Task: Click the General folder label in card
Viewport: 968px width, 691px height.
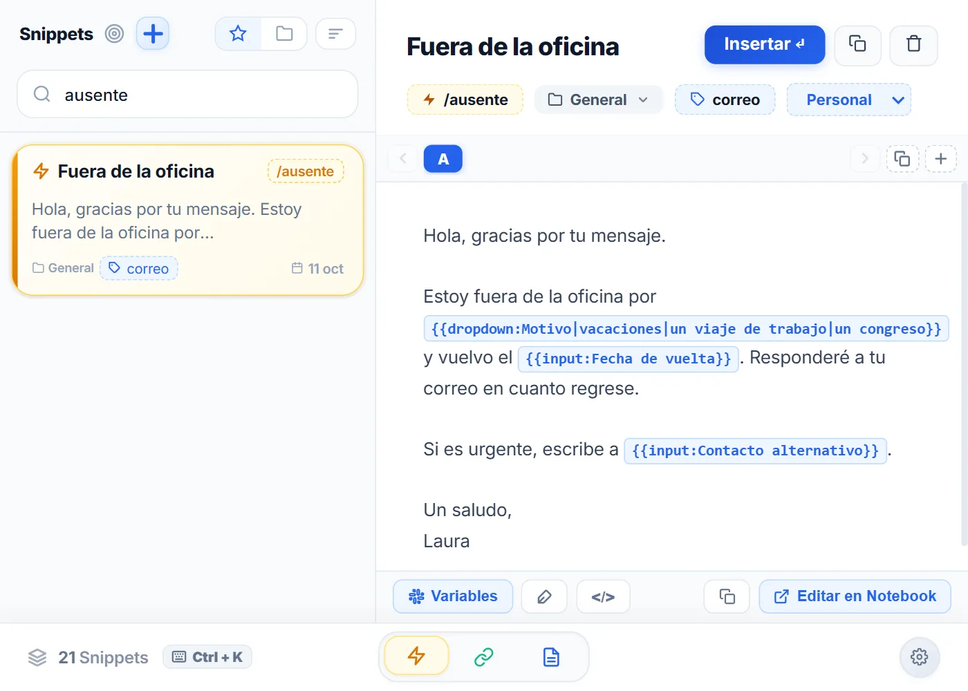Action: (63, 268)
